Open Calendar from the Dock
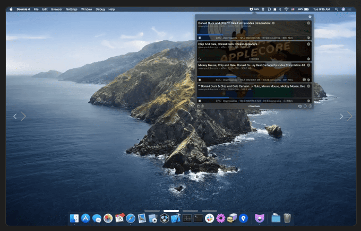 pyautogui.click(x=119, y=218)
